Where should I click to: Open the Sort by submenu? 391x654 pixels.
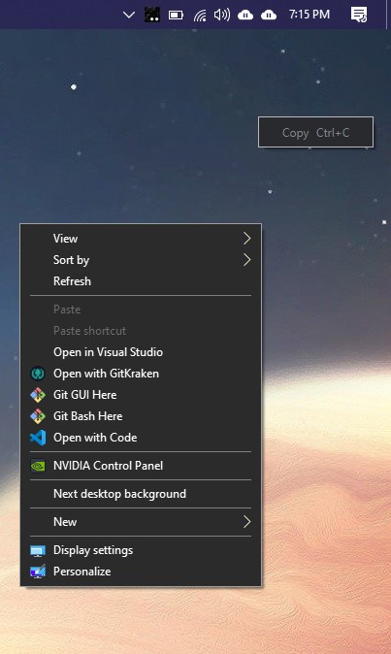tap(141, 260)
